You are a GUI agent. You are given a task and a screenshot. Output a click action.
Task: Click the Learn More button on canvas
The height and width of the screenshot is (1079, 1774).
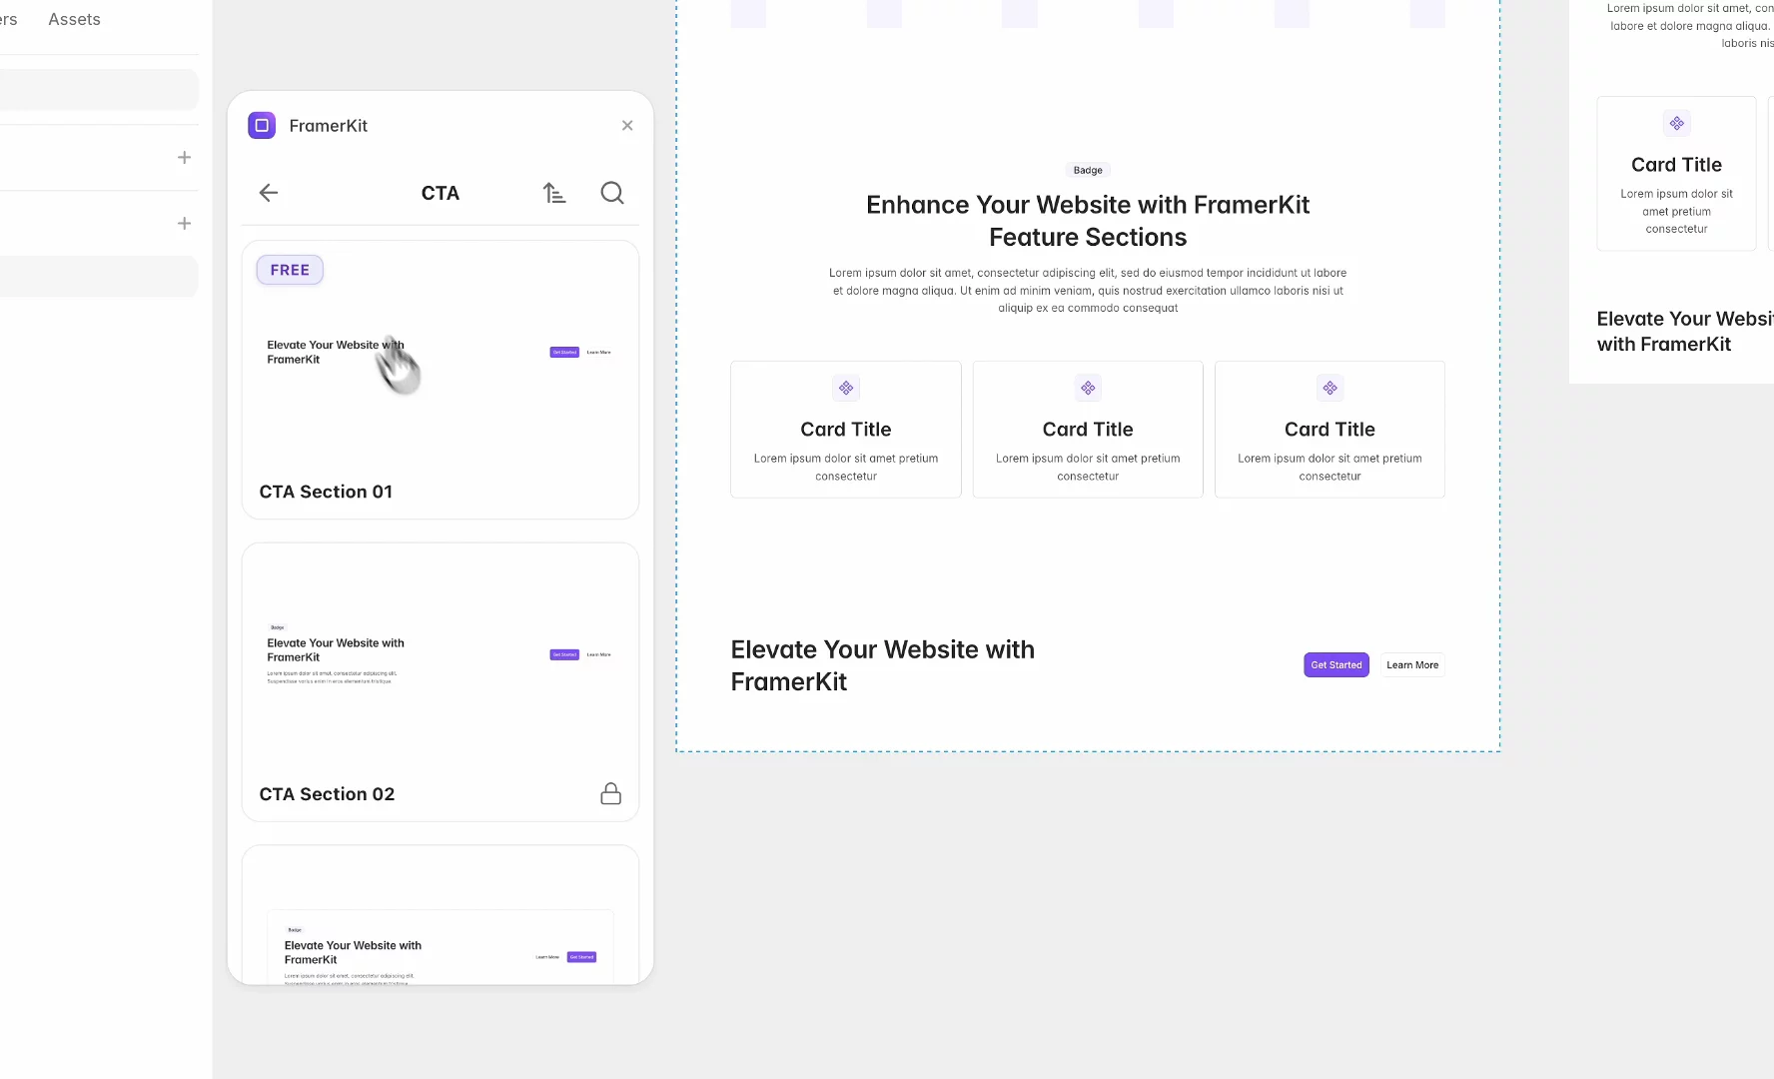click(x=1412, y=665)
